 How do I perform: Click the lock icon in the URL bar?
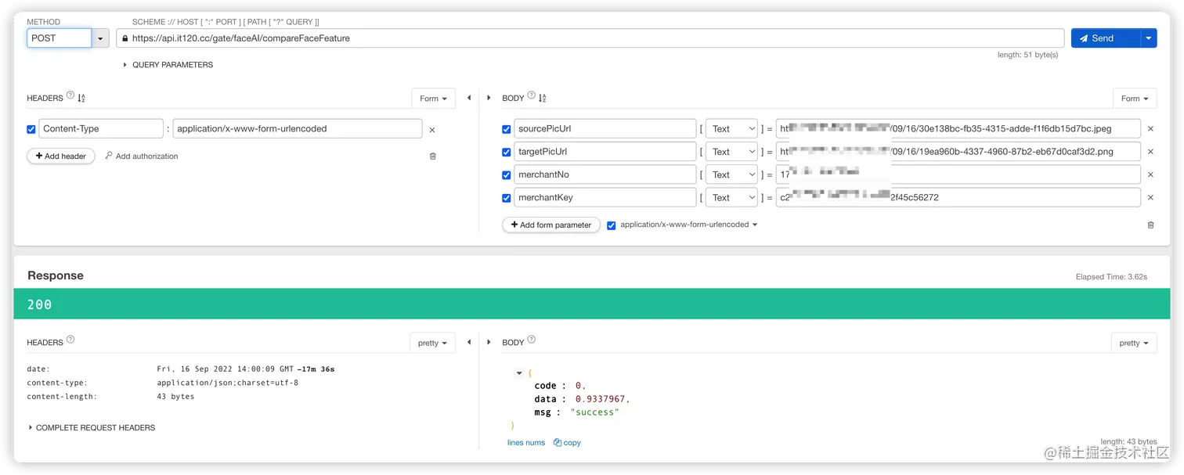coord(125,38)
